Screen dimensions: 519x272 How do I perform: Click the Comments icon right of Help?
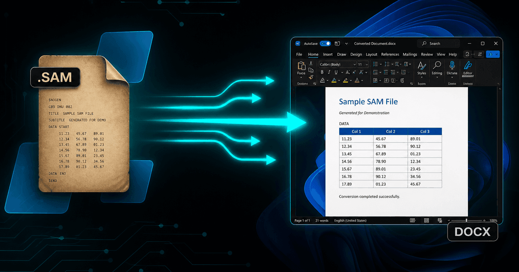(x=467, y=54)
